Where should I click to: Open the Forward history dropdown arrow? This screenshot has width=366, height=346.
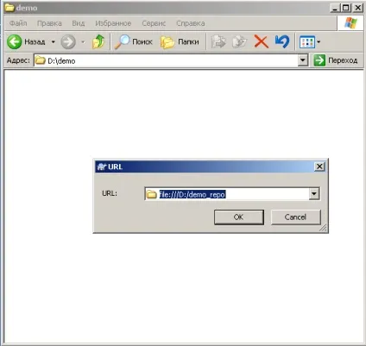83,42
